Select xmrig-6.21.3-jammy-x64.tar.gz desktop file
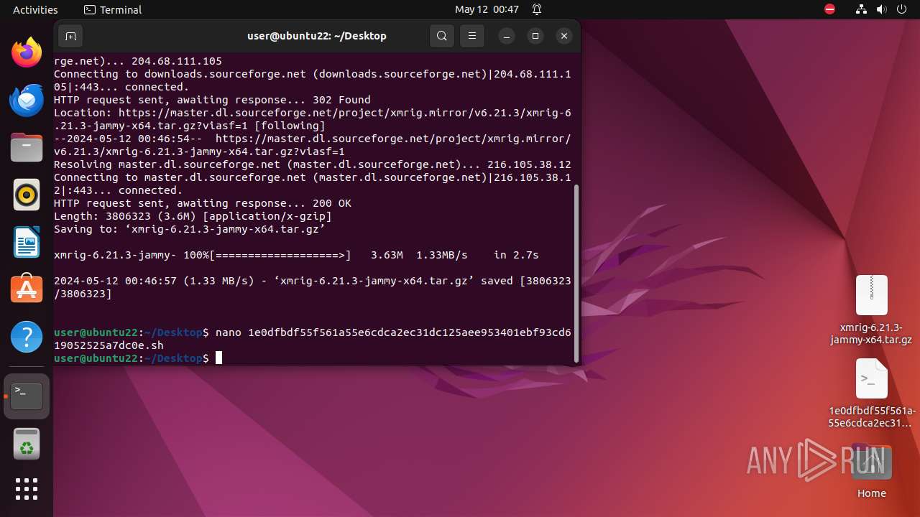Screen dimensions: 920x517 coord(871,310)
